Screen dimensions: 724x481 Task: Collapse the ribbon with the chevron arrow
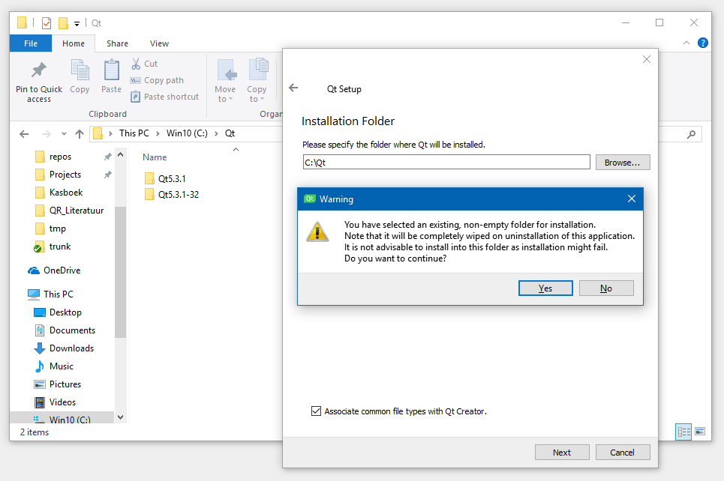tap(686, 43)
